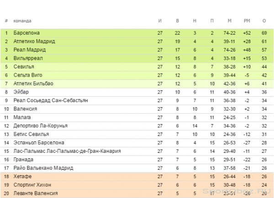The height and width of the screenshot is (198, 274).
Task: Open the Леванте Валенсия team entry
Action: click(36, 193)
